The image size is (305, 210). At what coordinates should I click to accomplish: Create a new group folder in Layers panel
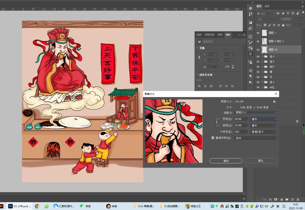(287, 199)
